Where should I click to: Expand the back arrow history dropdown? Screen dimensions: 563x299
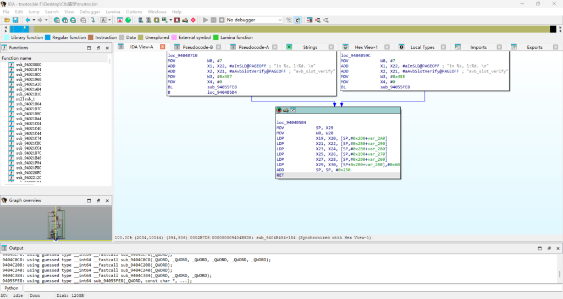point(34,20)
